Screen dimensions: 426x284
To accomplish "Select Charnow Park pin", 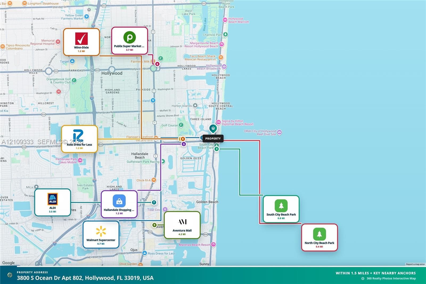I will (x=226, y=34).
